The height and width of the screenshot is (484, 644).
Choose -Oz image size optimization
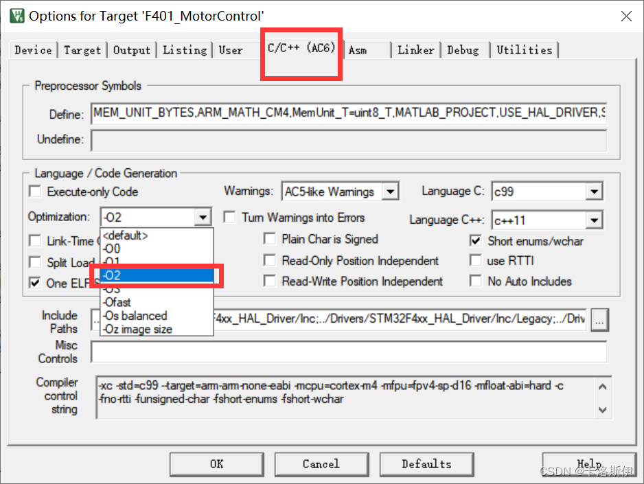pos(157,330)
